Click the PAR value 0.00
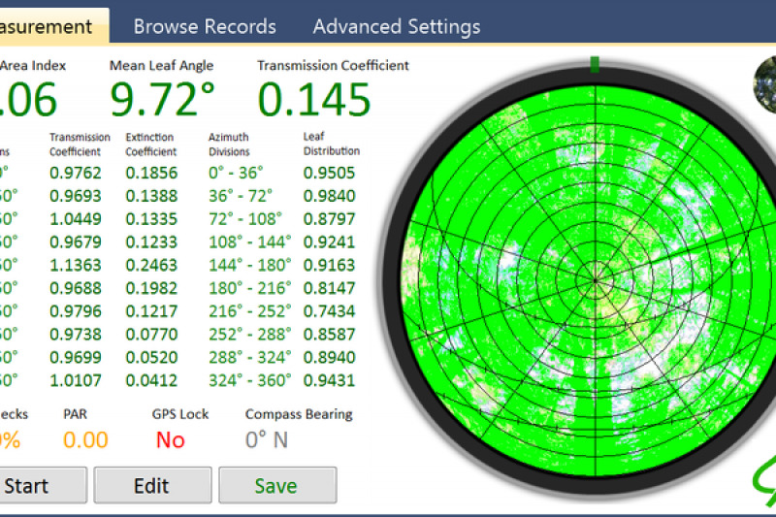 coord(85,439)
